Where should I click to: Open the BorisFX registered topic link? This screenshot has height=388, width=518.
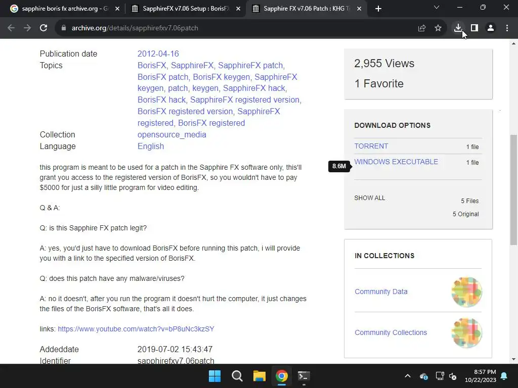(211, 123)
